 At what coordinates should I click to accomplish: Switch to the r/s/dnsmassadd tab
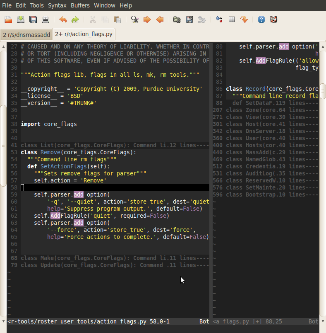(26, 34)
